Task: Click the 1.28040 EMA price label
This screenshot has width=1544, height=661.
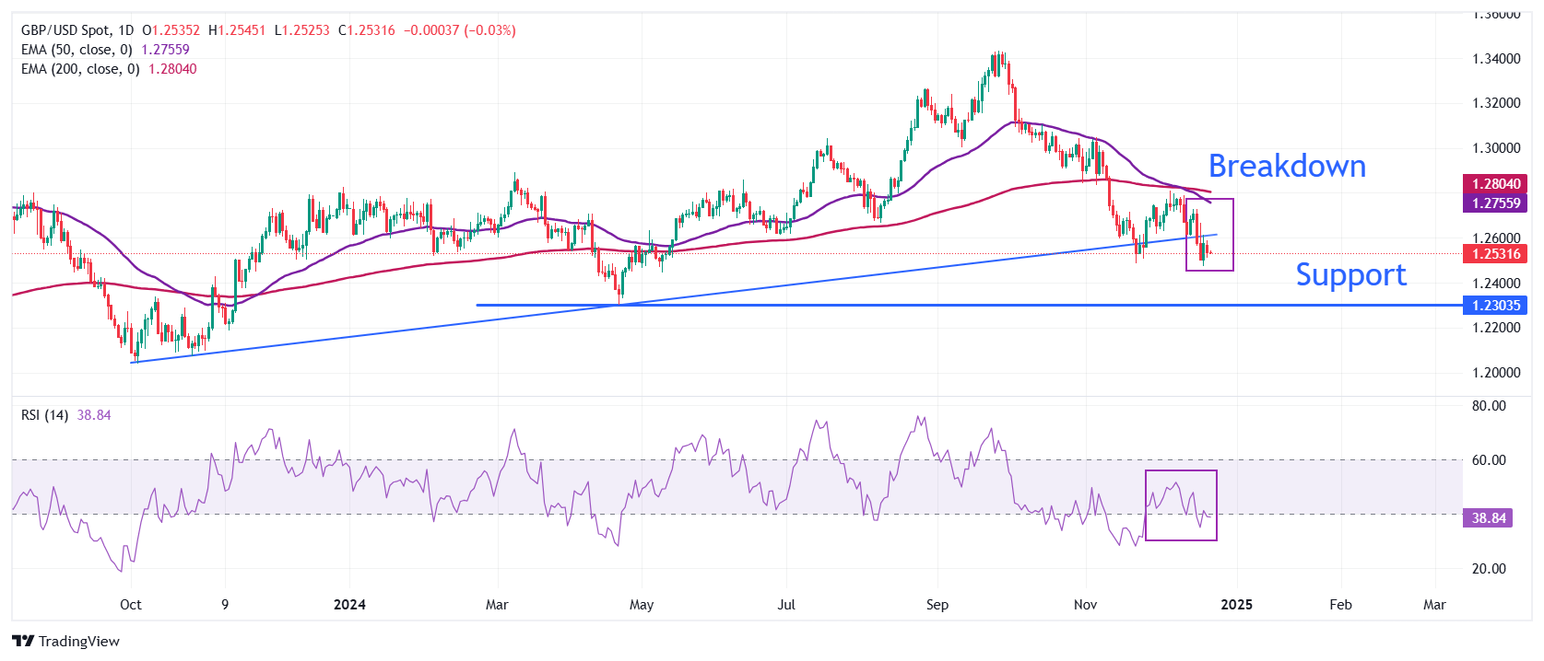Action: (1494, 184)
